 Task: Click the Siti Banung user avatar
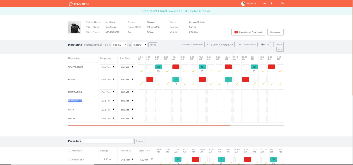coord(243,4)
